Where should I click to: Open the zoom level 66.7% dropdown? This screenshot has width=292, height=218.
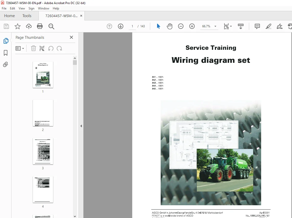[215, 26]
